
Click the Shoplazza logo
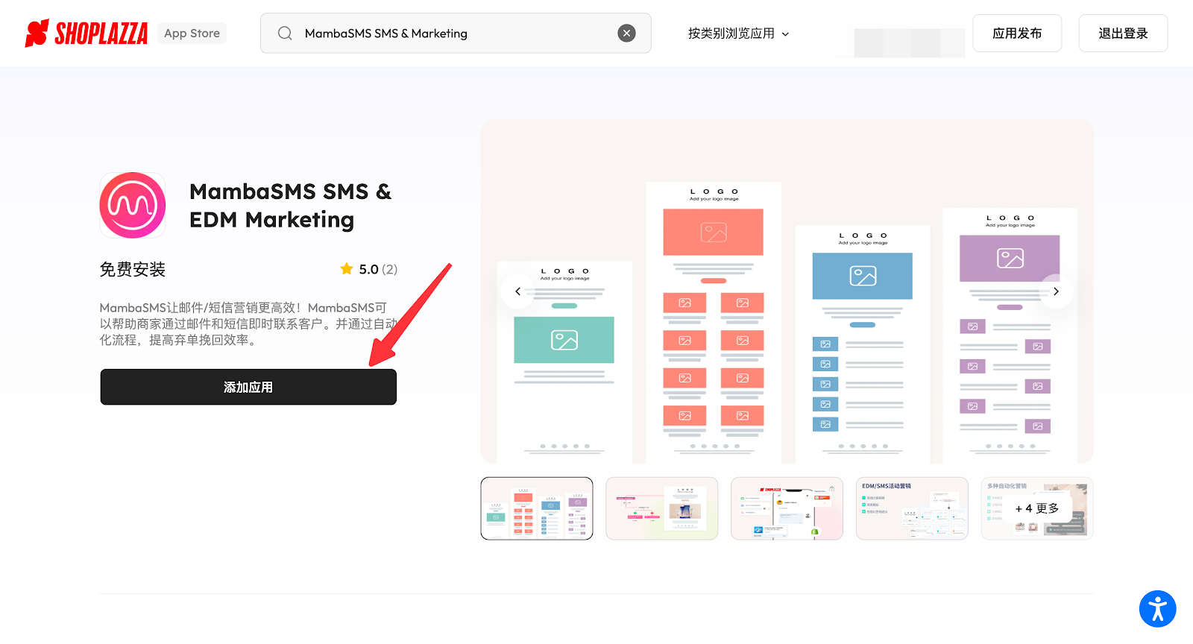86,34
